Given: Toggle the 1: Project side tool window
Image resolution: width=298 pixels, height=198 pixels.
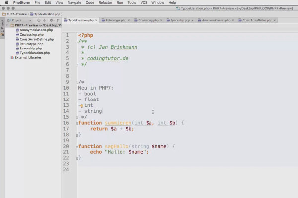Looking at the screenshot, I should [x=2, y=28].
